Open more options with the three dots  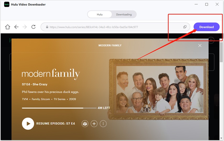103,124
